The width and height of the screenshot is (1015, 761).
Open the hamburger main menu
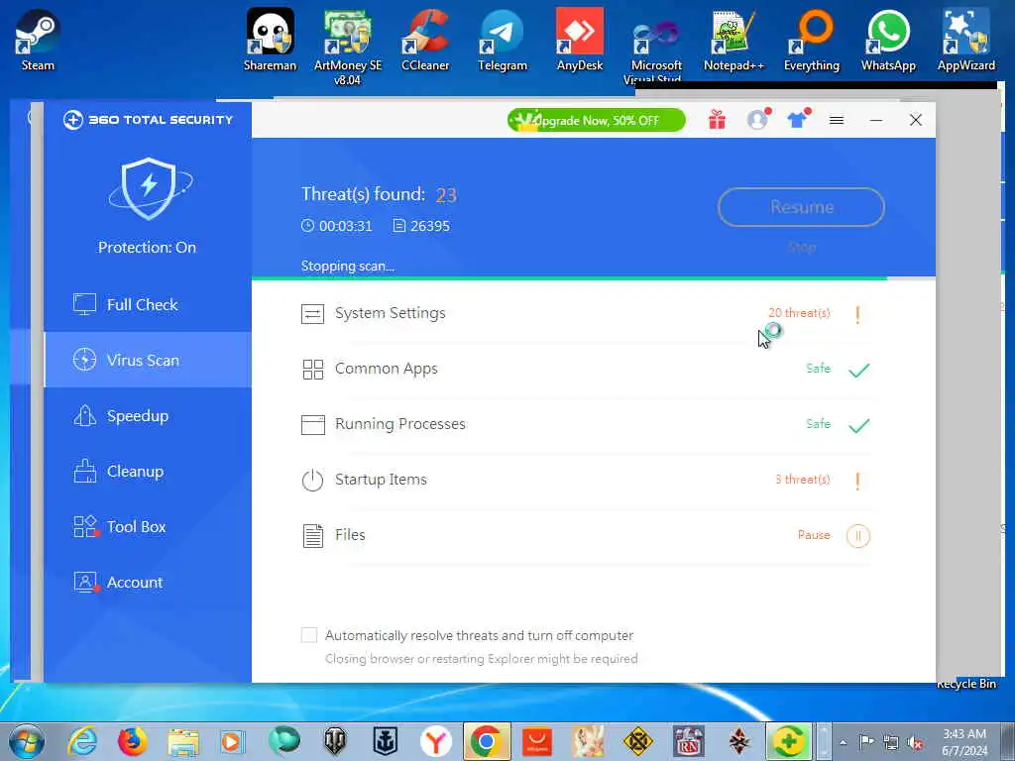(x=837, y=120)
